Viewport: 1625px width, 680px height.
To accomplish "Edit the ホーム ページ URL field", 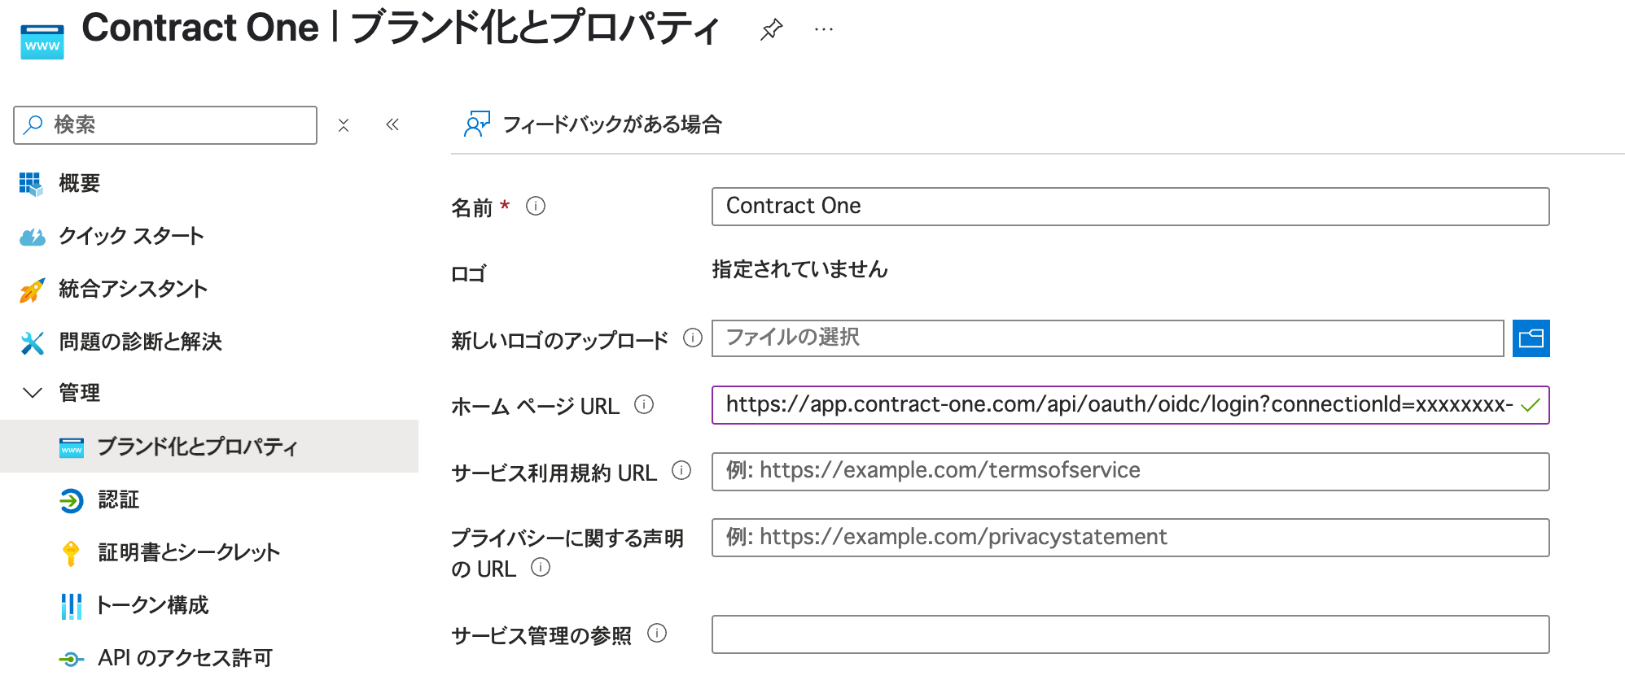I will [1130, 405].
